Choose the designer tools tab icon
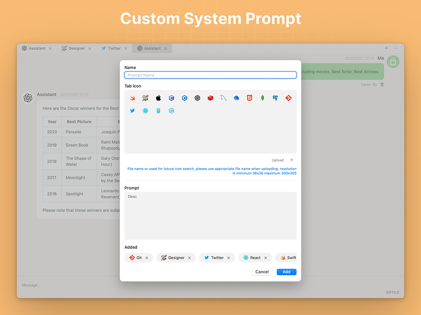This screenshot has height=315, width=421. 145,98
